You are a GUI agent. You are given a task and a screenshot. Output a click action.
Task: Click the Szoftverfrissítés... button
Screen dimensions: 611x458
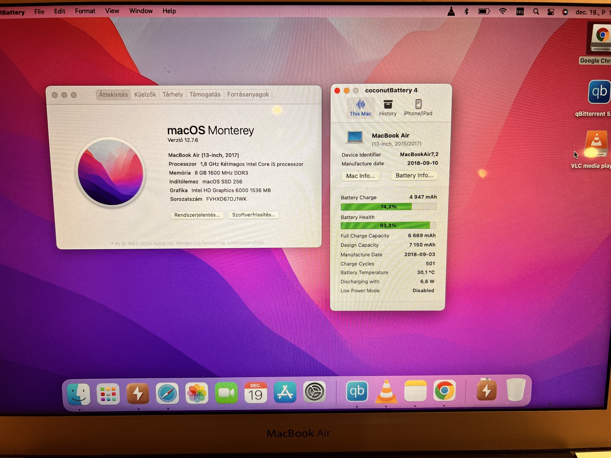pos(254,214)
